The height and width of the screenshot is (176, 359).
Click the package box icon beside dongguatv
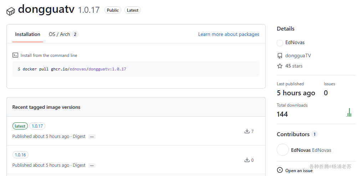click(x=11, y=11)
